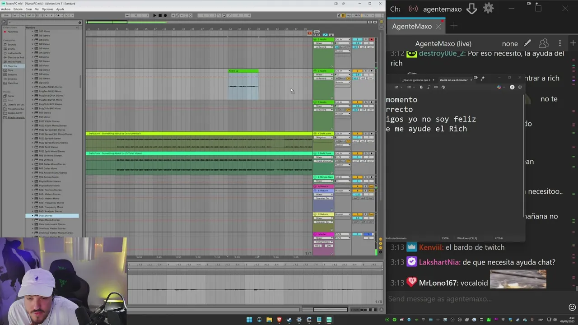The width and height of the screenshot is (578, 325).
Task: Click the Capture MIDI icon
Action: coord(186,15)
